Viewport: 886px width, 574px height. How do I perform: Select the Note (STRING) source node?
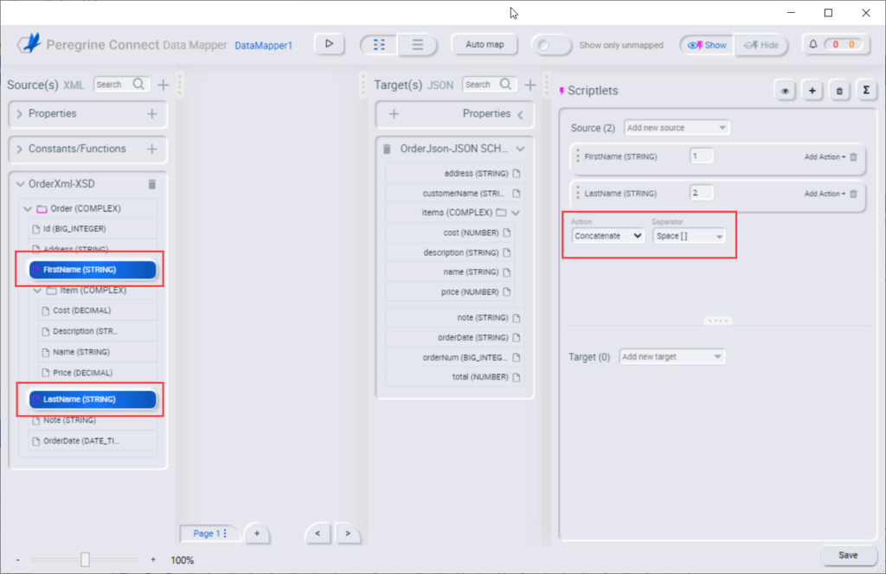click(93, 420)
